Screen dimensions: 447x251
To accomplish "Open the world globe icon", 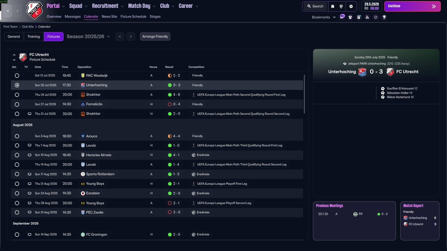I will 341,6.
